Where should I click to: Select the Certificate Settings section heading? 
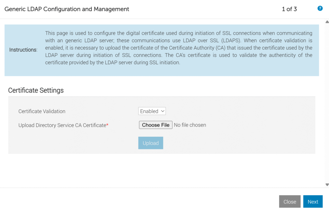point(36,90)
